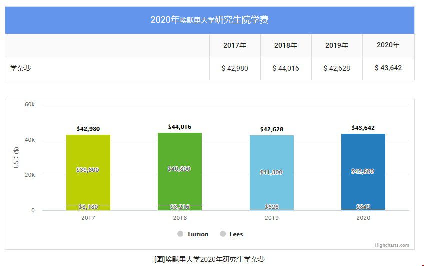Click the $42,980 total label above 2017 bar
This screenshot has height=266, width=424.
88,129
